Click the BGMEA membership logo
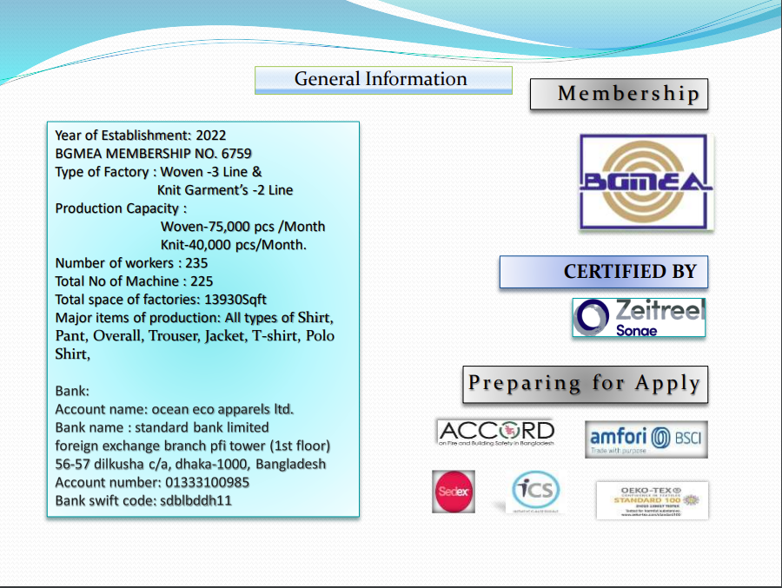 click(x=646, y=182)
